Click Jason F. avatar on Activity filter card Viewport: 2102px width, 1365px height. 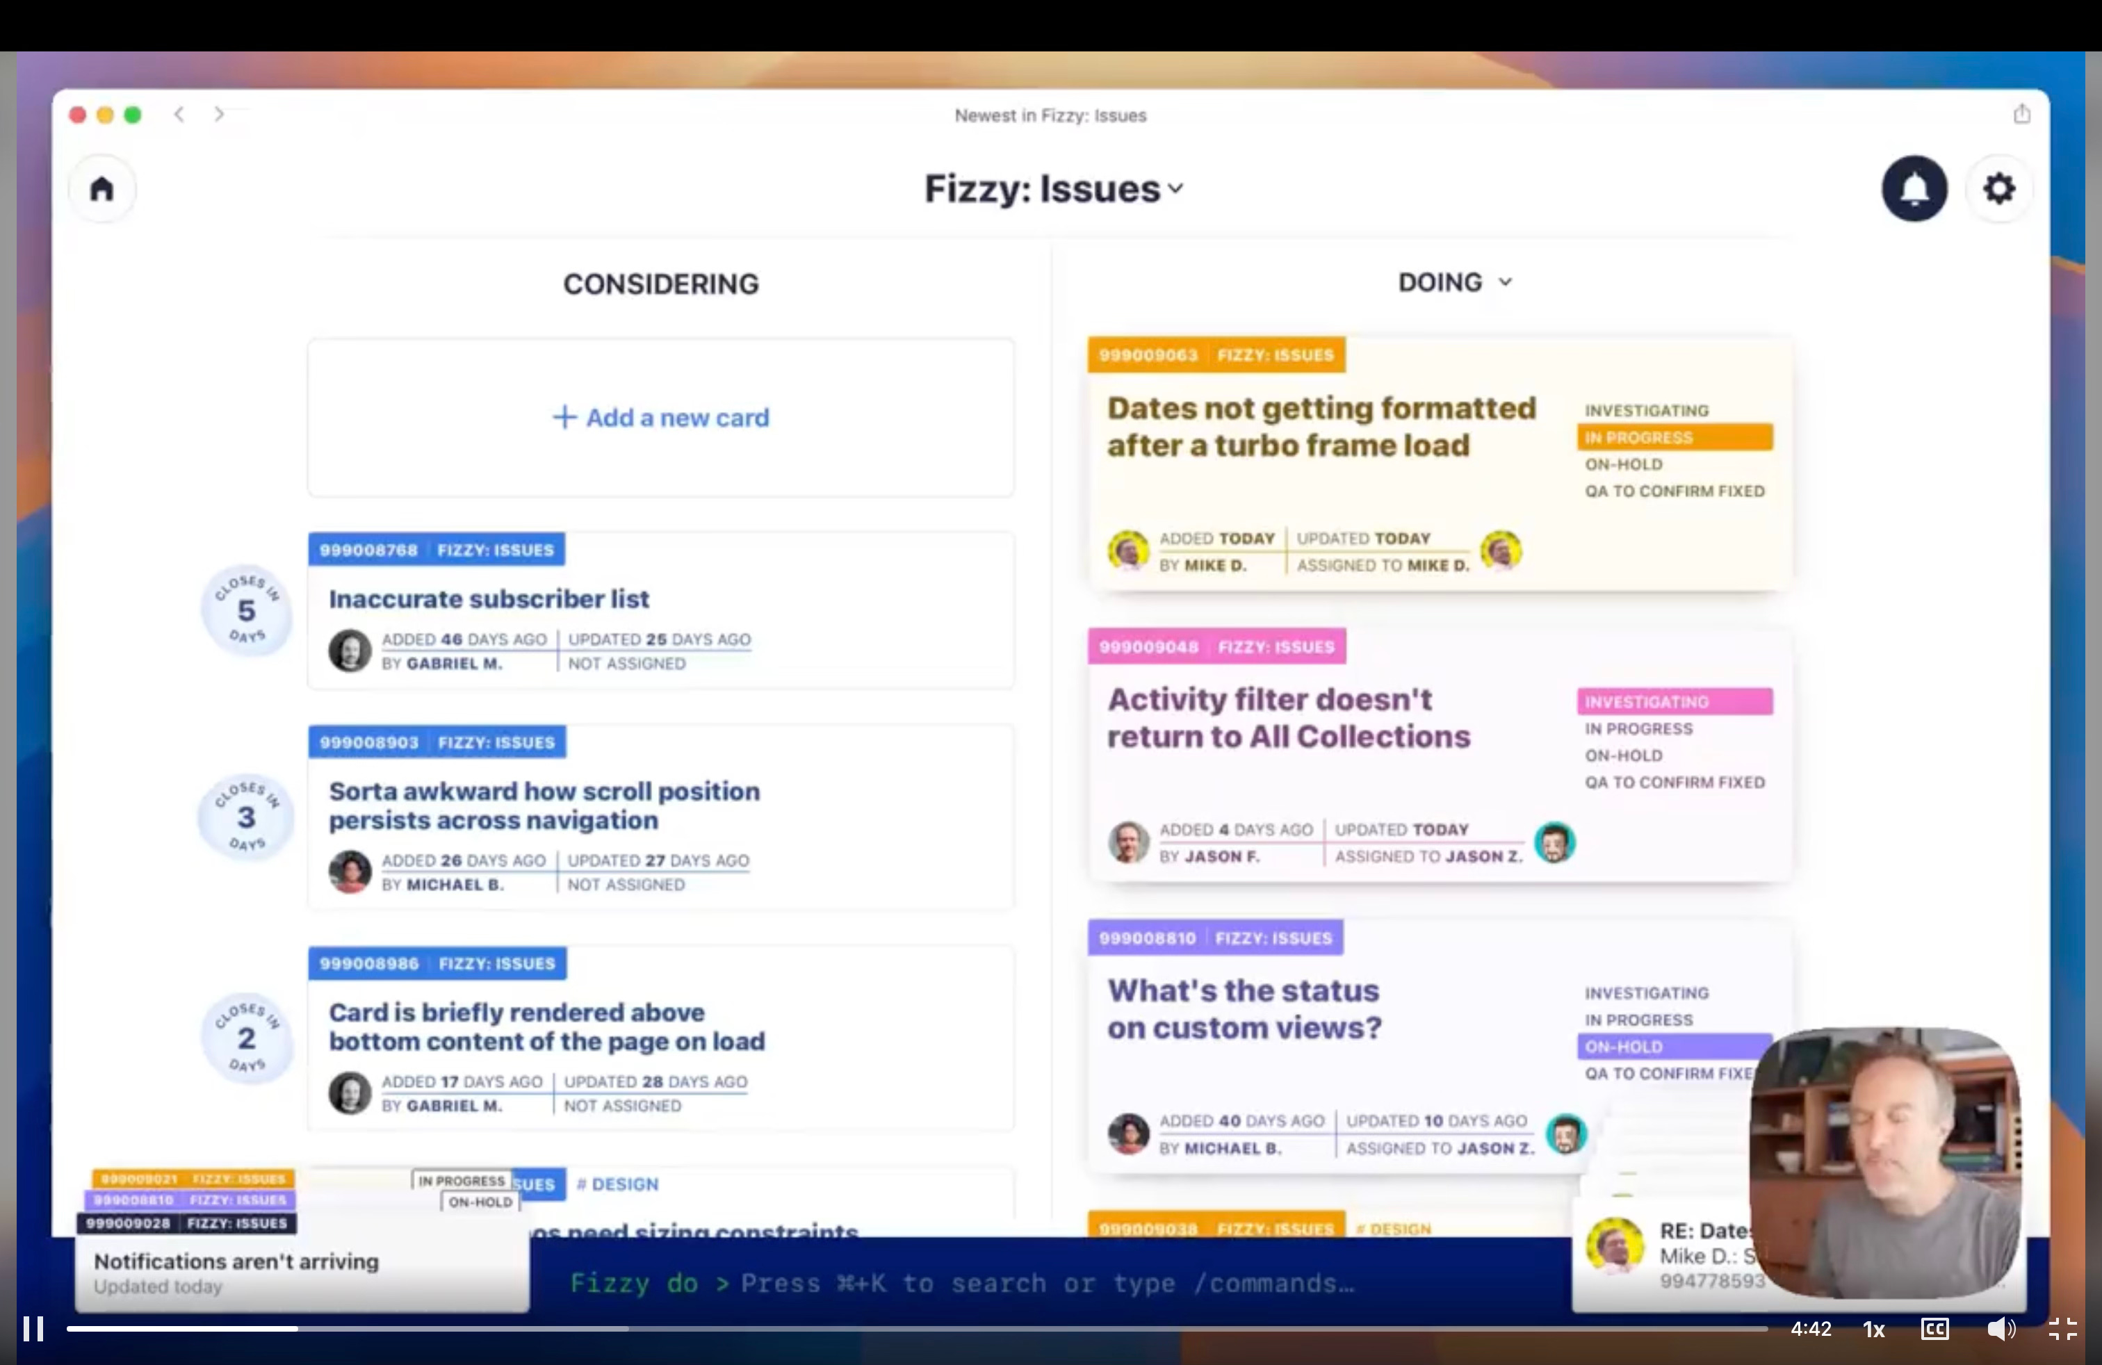pos(1129,842)
